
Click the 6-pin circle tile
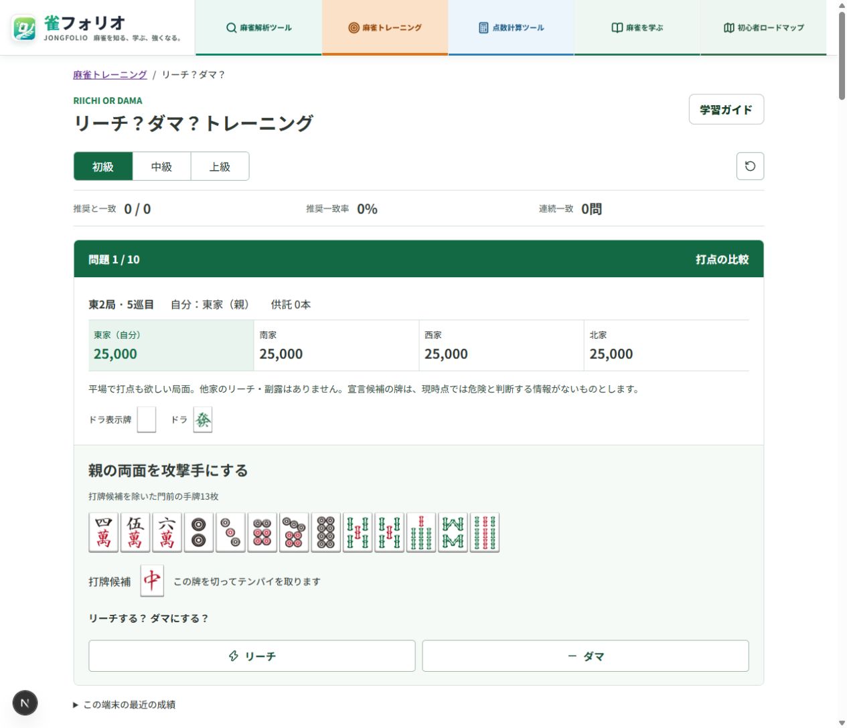click(x=262, y=532)
